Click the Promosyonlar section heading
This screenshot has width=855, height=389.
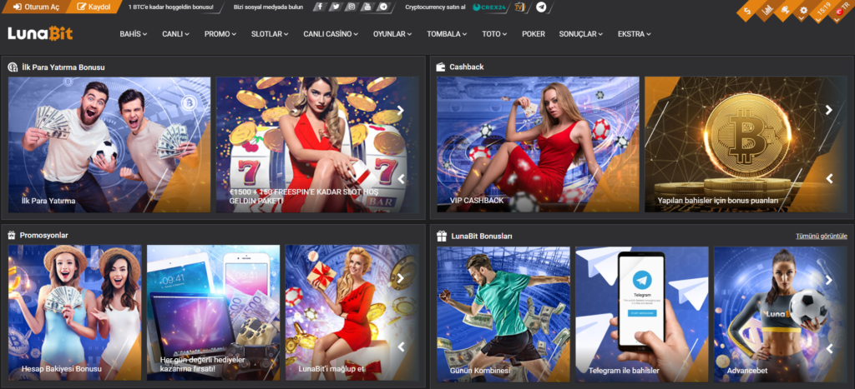click(x=43, y=236)
